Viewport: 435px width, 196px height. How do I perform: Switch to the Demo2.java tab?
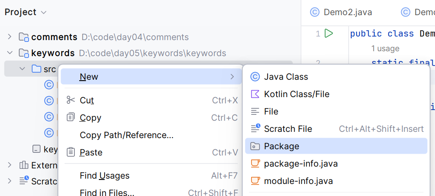point(341,12)
